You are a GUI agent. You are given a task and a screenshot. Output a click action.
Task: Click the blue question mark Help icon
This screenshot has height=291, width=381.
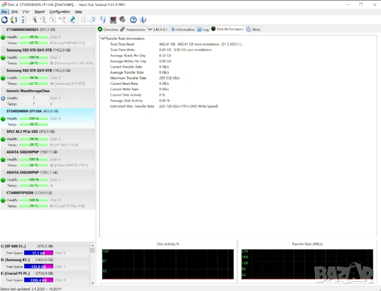[x=133, y=20]
